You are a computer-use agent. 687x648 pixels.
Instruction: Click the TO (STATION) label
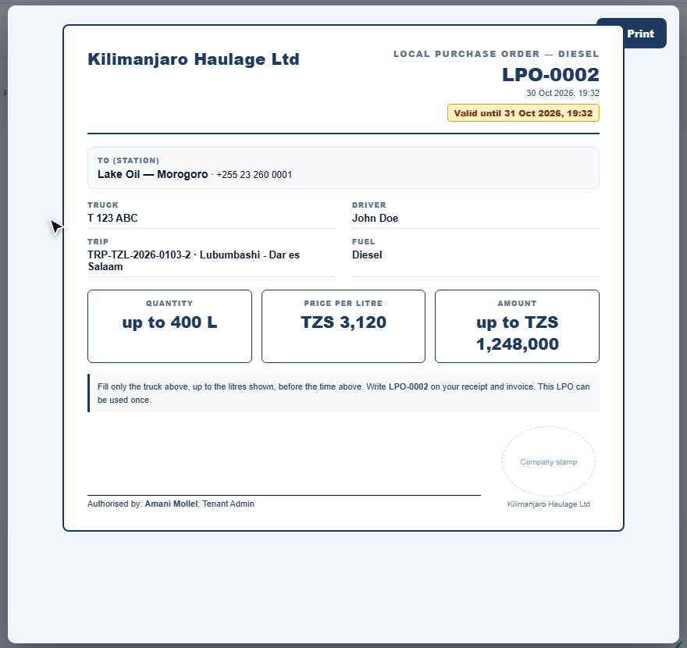click(128, 160)
